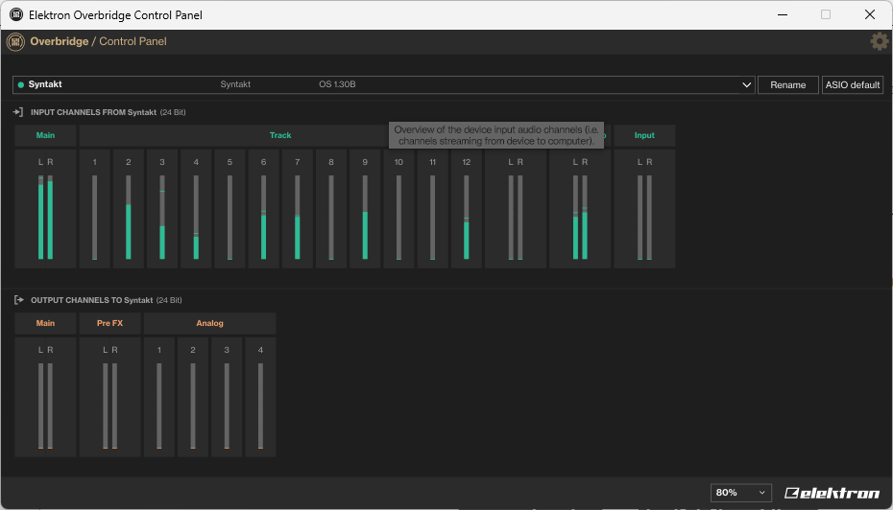Toggle the Analog output group header

coord(209,323)
